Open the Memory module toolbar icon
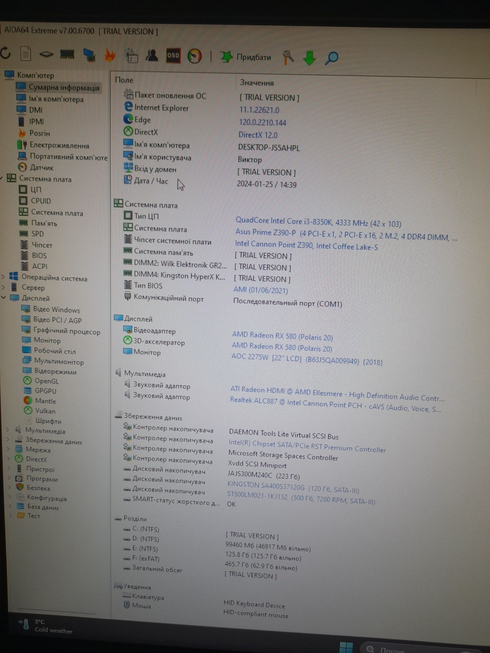490x653 pixels. 67,54
